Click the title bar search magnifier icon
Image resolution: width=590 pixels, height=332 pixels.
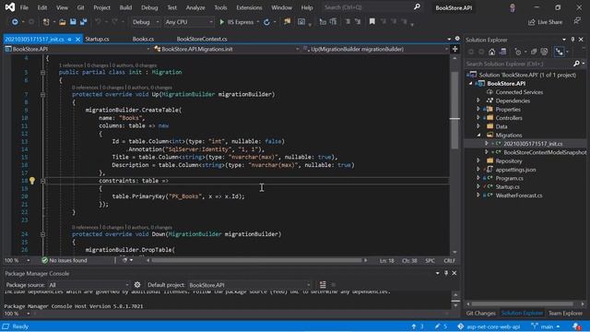tap(417, 7)
